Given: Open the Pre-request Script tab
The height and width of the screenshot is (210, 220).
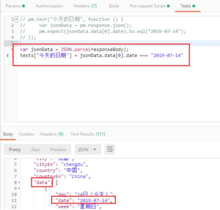Looking at the screenshot, I should click(149, 6).
